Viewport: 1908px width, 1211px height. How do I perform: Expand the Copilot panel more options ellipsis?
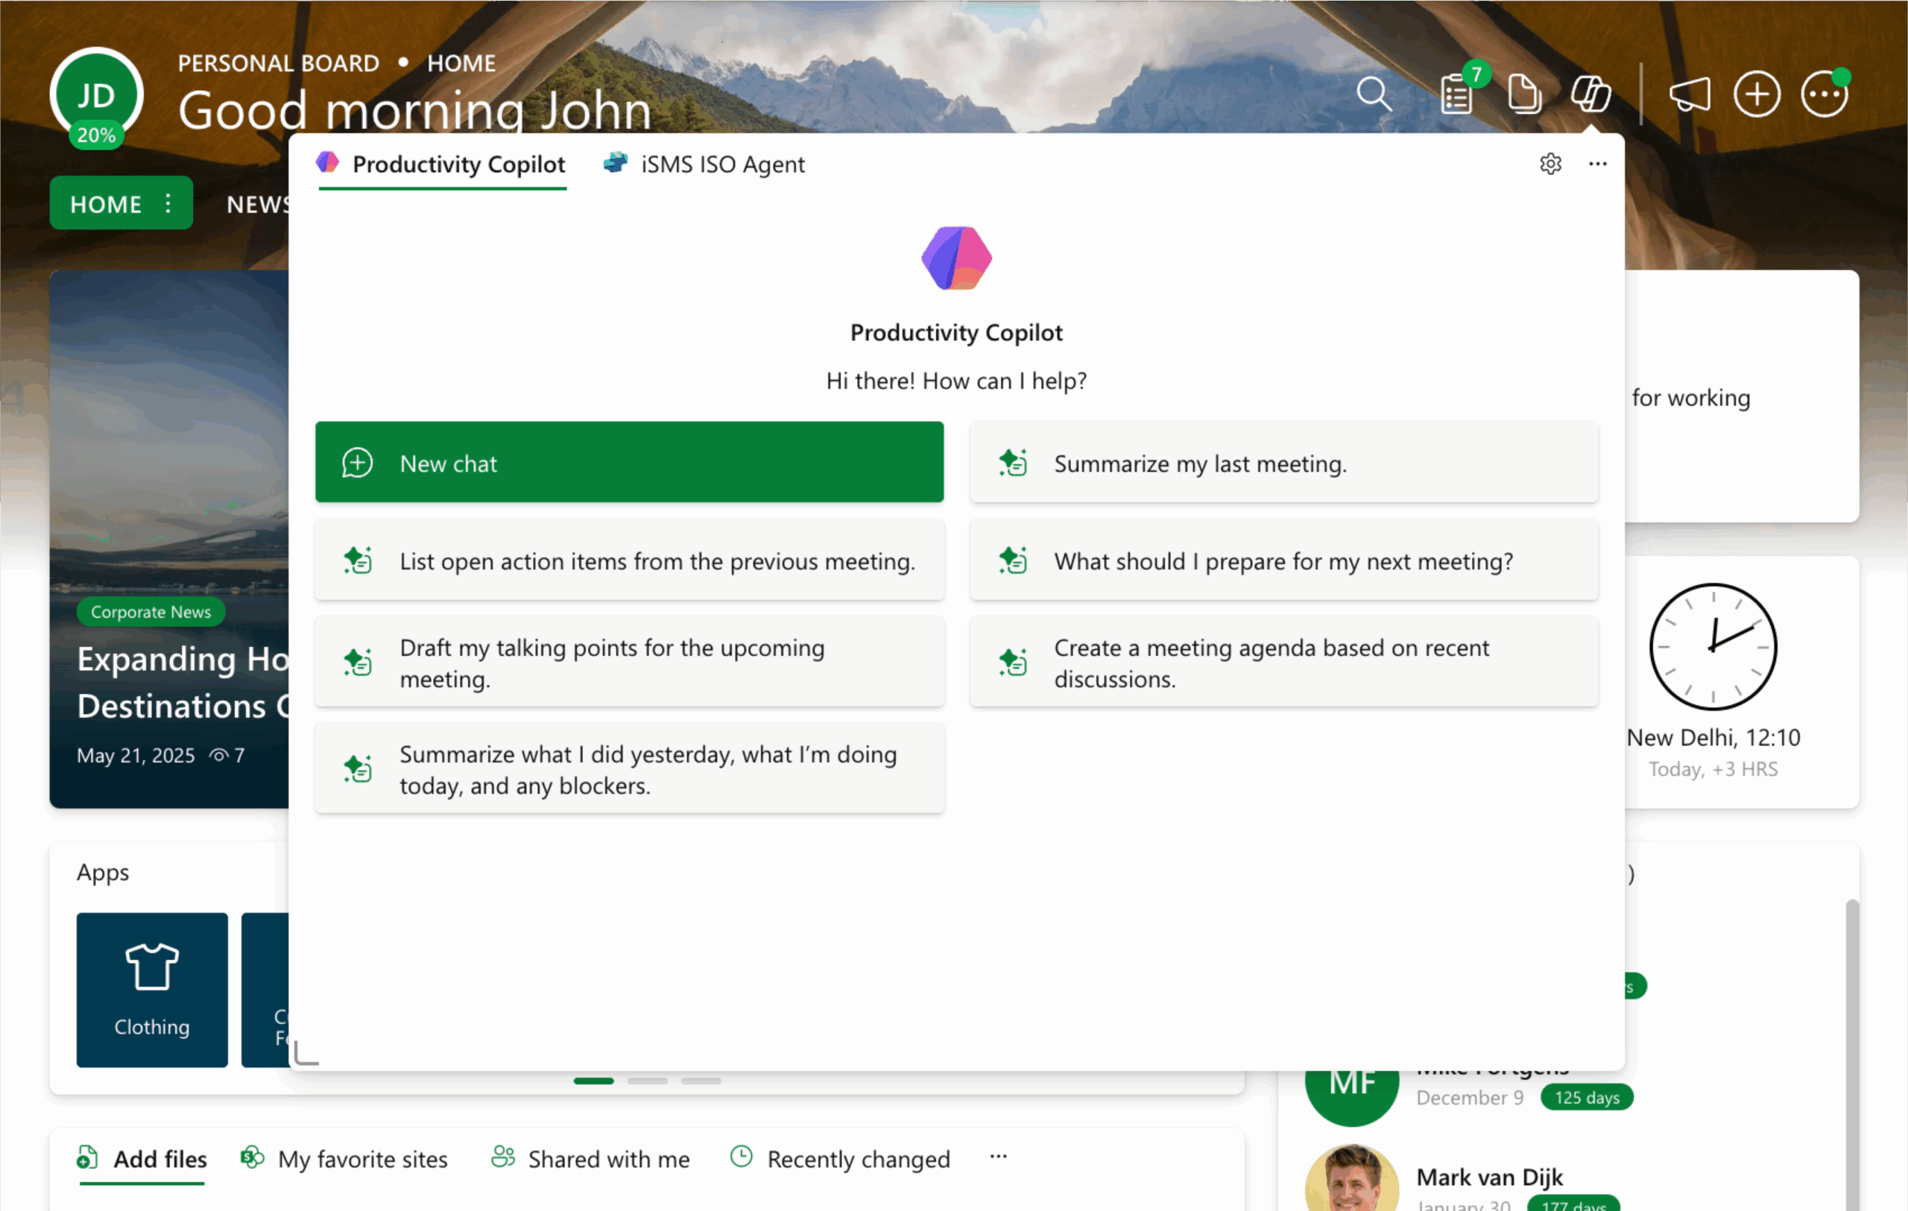click(x=1597, y=164)
